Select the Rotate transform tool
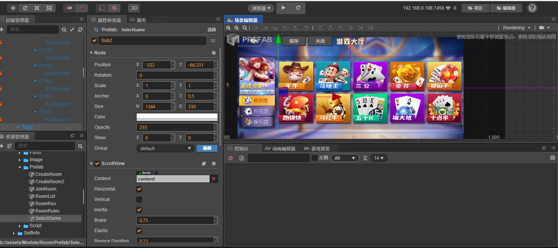Screen dimensions: 558x248 (25, 8)
